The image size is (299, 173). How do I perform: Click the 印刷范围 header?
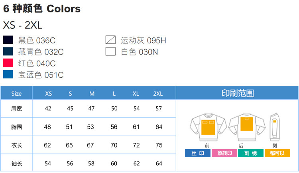pos(238,93)
